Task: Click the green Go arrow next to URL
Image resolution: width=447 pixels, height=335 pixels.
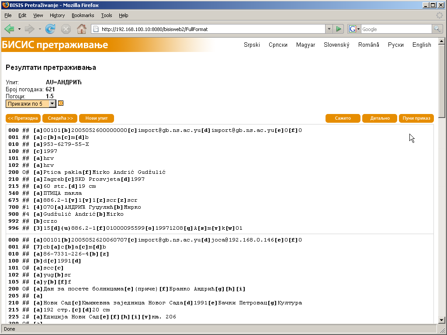Action: (x=338, y=29)
